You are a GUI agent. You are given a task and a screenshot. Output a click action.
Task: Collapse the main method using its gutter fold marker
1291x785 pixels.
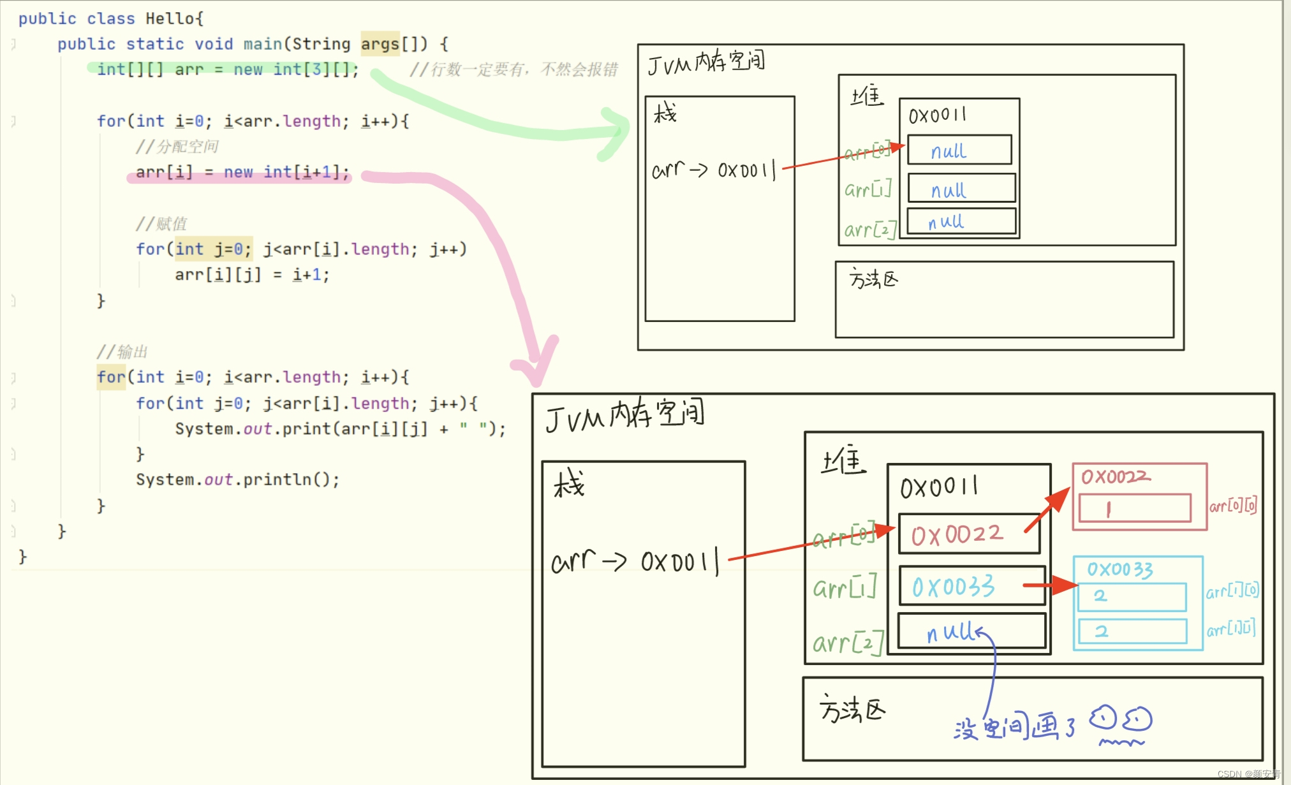(11, 43)
